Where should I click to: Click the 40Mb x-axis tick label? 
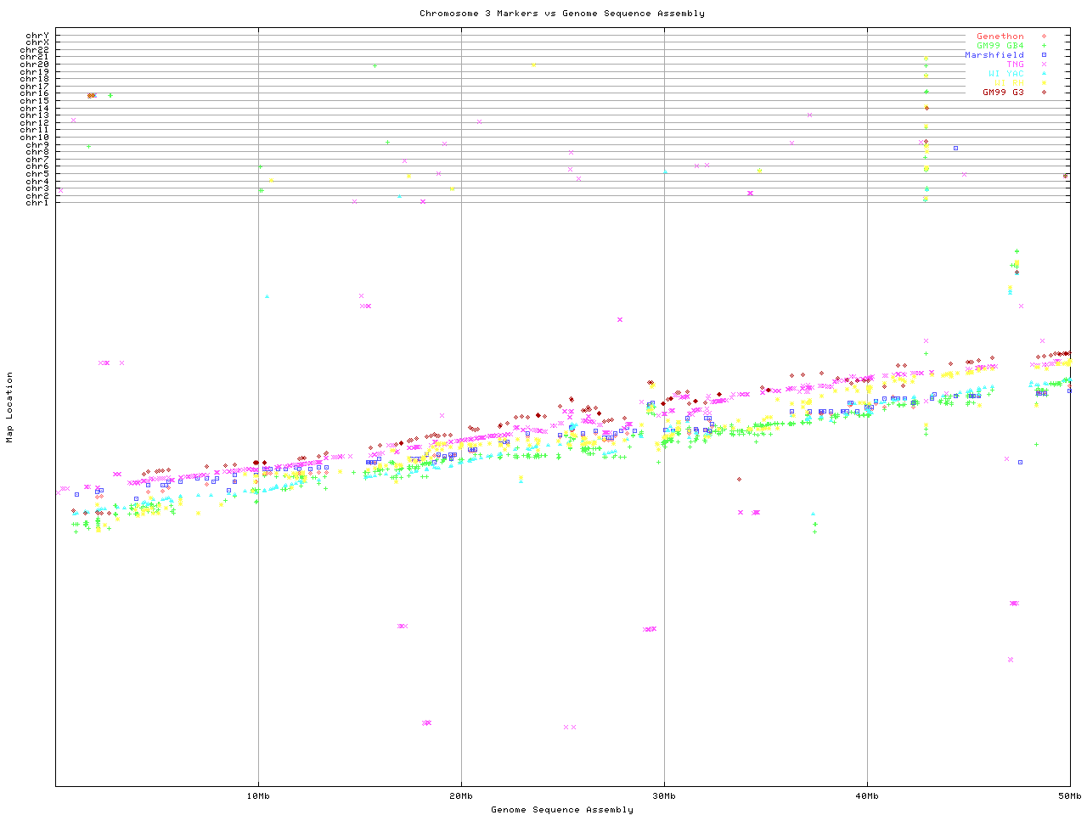[867, 796]
